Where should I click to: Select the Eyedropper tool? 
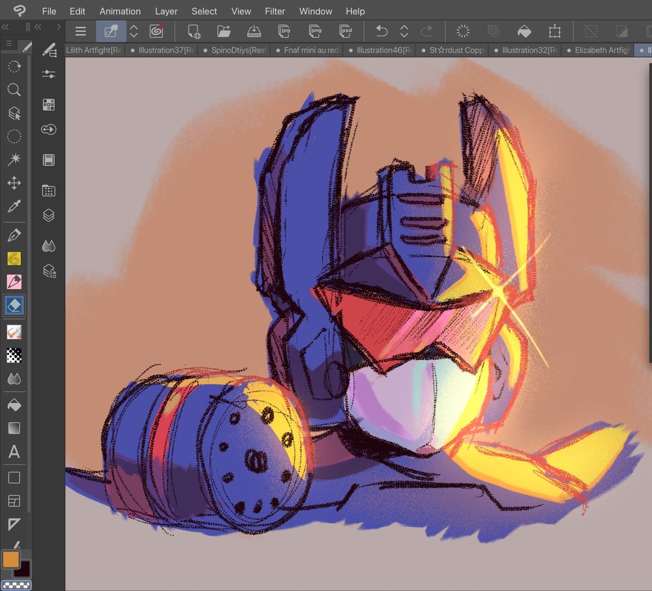tap(14, 206)
